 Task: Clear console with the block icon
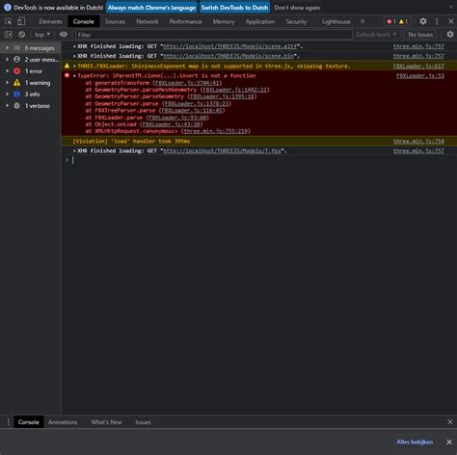pos(21,35)
